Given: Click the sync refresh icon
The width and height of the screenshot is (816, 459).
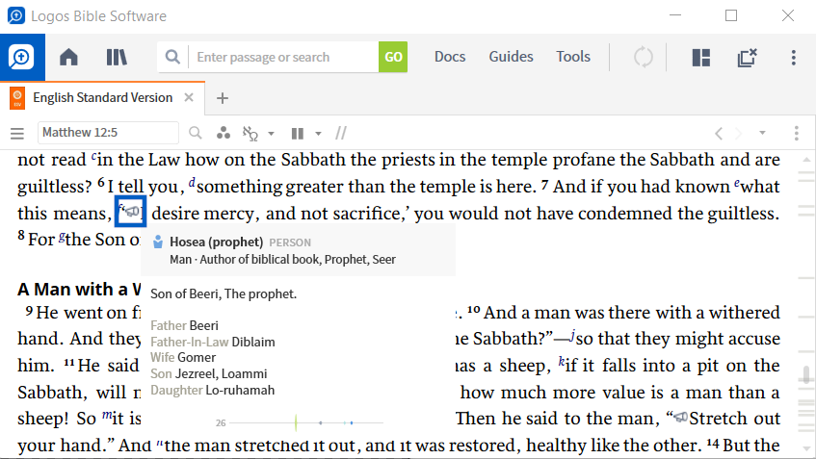Looking at the screenshot, I should click(644, 57).
